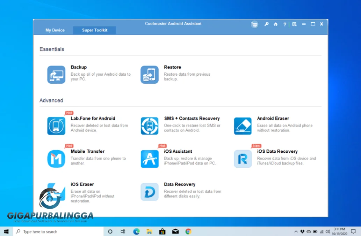Launch Google Chrome from taskbar
Screen dimensions: 361x236
188,231
